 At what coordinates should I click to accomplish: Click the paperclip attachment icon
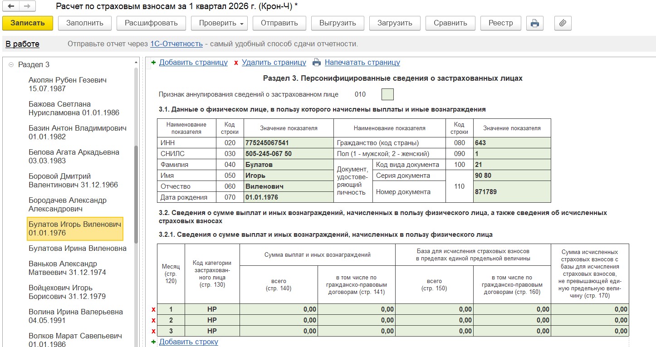click(563, 23)
